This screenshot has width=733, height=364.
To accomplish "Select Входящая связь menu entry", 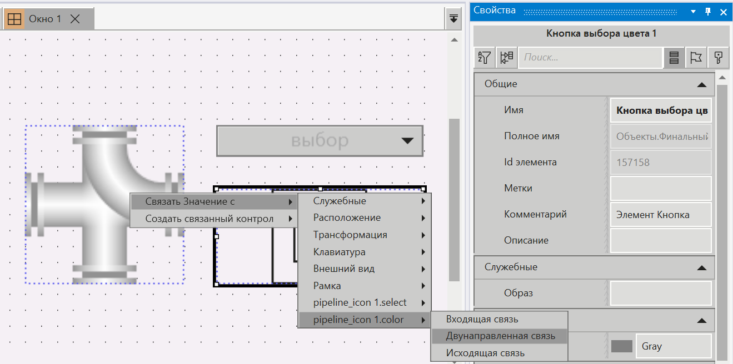I will pyautogui.click(x=482, y=319).
